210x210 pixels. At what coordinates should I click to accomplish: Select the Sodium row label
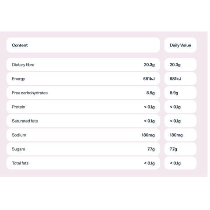tap(19, 135)
